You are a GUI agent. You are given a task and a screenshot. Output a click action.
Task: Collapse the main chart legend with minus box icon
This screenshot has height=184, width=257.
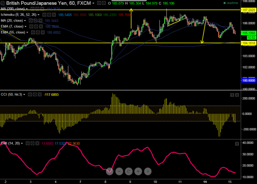3,3
